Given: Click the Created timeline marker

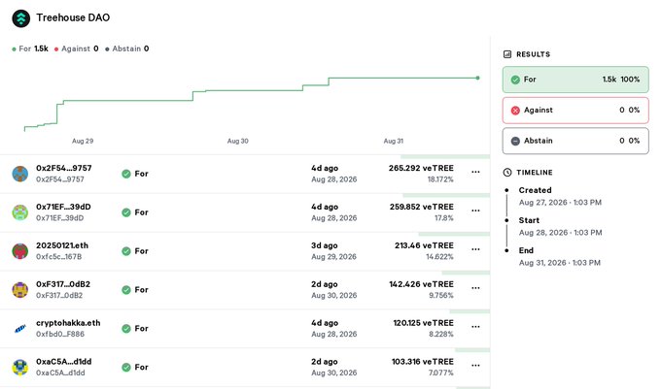Looking at the screenshot, I should (x=506, y=190).
